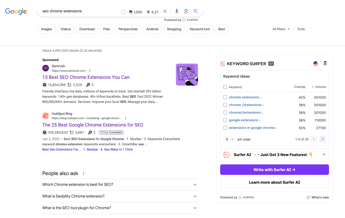Go to next page of keyword ideas
The height and width of the screenshot is (218, 345).
[x=322, y=139]
